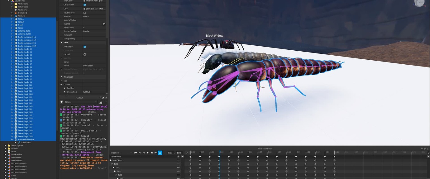The width and height of the screenshot is (430, 179).
Task: Collapse the HumanoidRootPart node
Action: coord(12,139)
